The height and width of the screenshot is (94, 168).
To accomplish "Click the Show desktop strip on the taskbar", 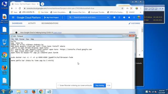I will pyautogui.click(x=167, y=92).
